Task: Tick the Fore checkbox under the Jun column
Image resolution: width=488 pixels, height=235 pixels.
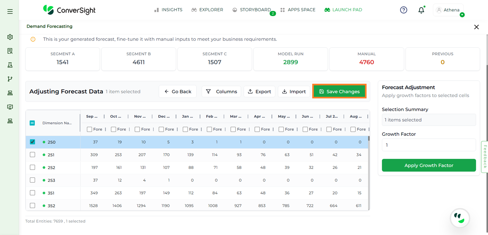Action: pyautogui.click(x=305, y=129)
